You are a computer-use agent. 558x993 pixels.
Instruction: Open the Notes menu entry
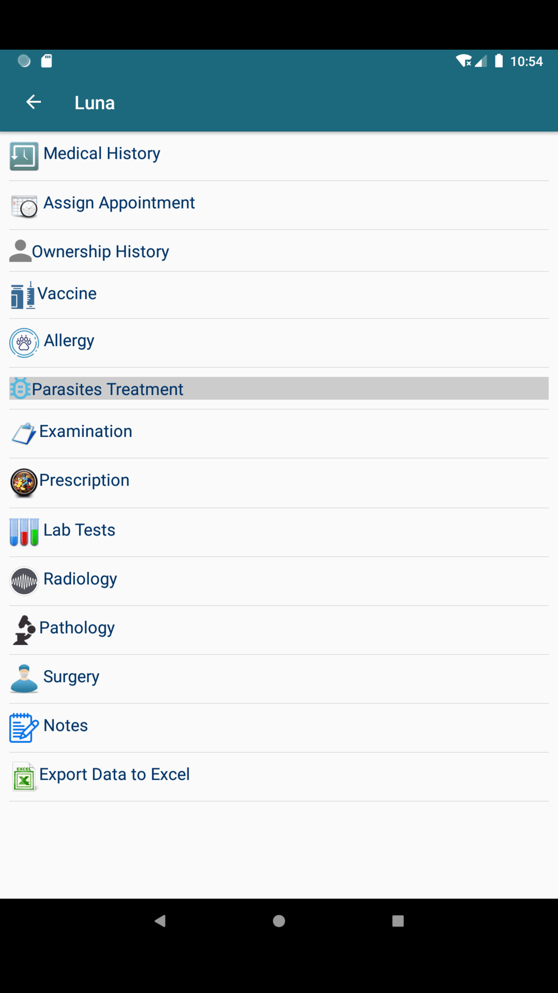(x=66, y=726)
